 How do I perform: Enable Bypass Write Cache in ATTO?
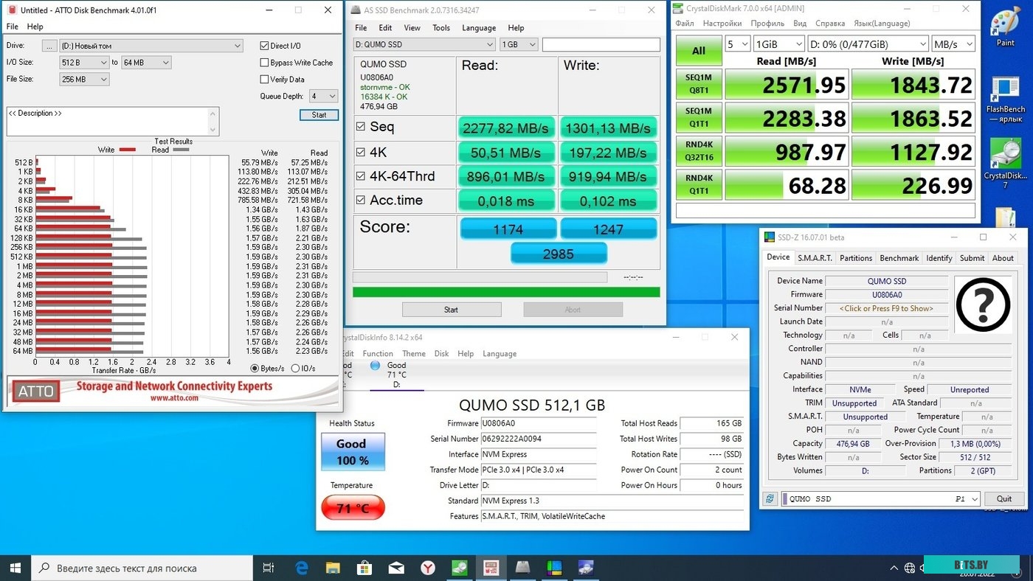pyautogui.click(x=264, y=63)
